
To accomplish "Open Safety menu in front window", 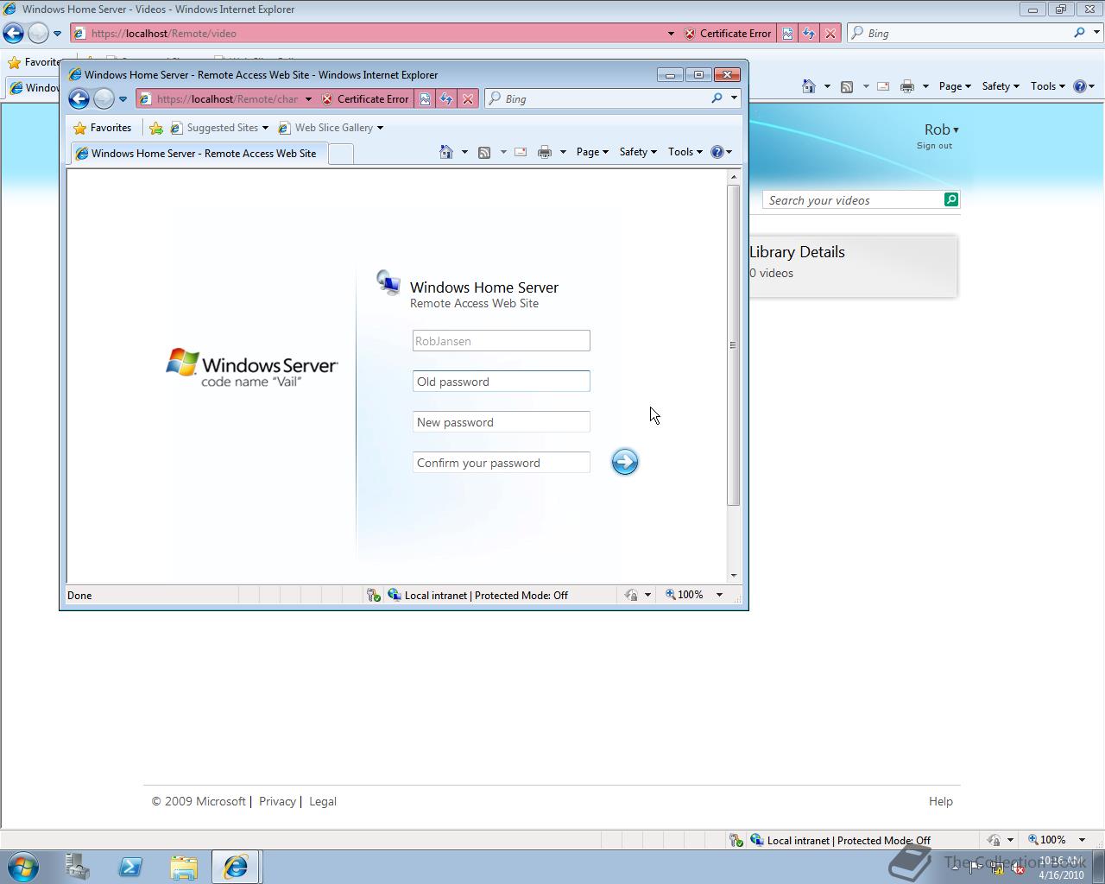I will click(638, 152).
